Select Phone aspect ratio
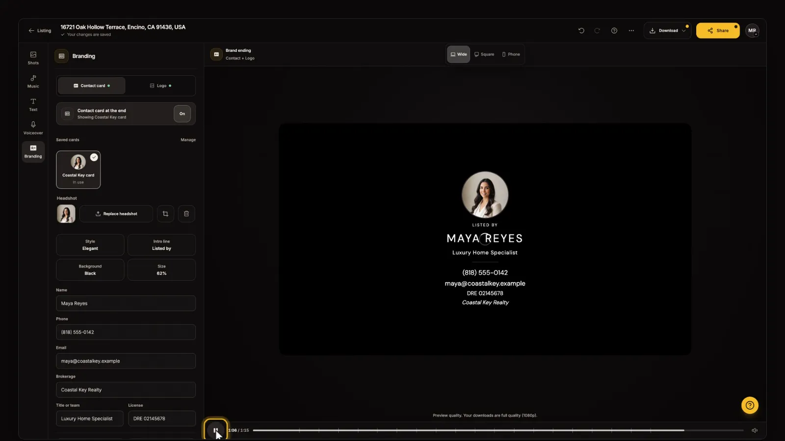The width and height of the screenshot is (785, 441). tap(511, 54)
